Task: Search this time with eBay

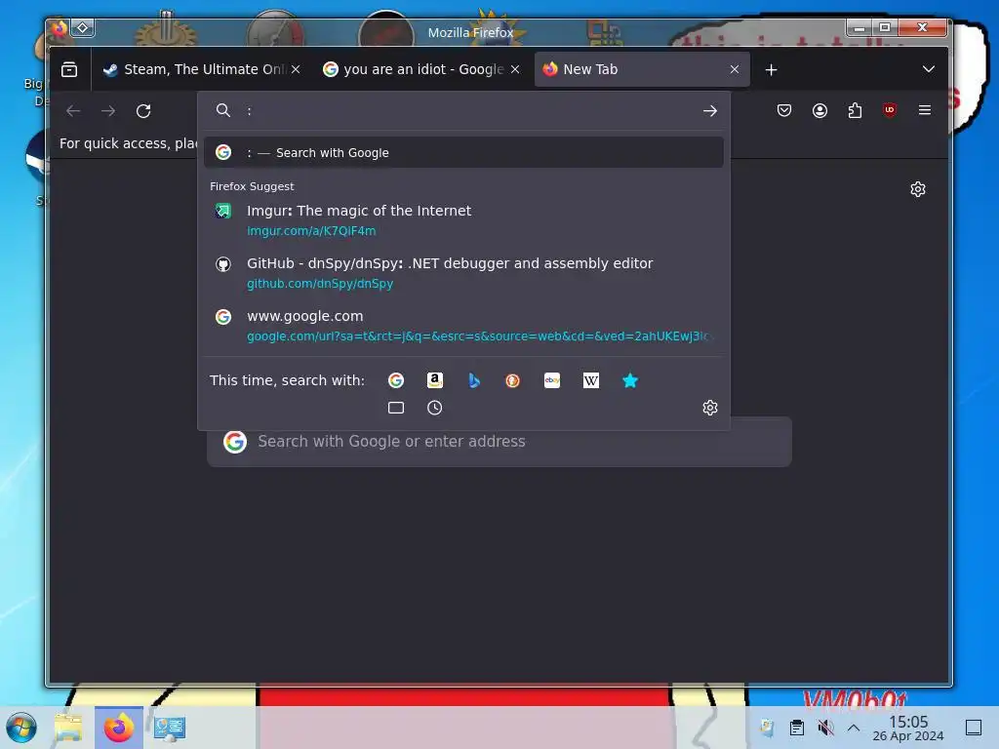Action: 552,380
